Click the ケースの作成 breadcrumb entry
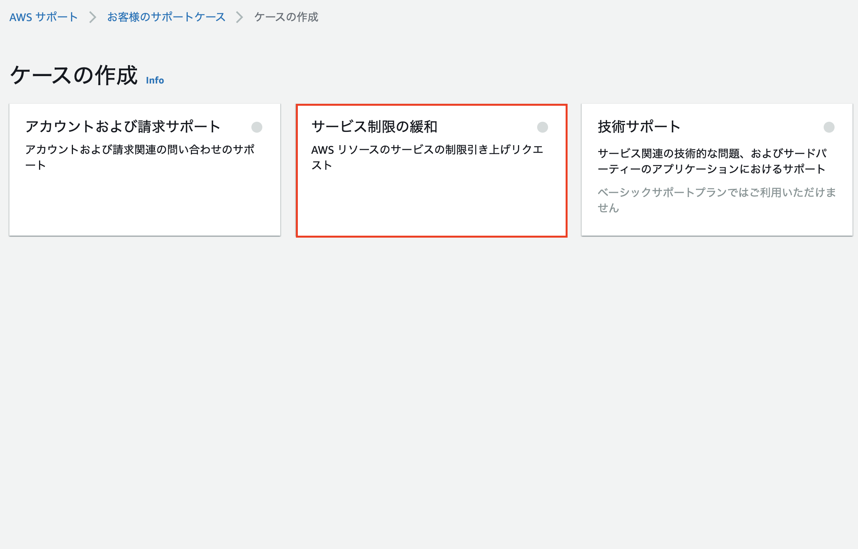The image size is (858, 549). point(286,17)
